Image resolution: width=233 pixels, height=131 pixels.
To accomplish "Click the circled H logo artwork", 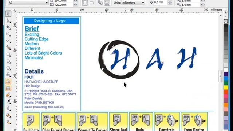I will point(119,59).
